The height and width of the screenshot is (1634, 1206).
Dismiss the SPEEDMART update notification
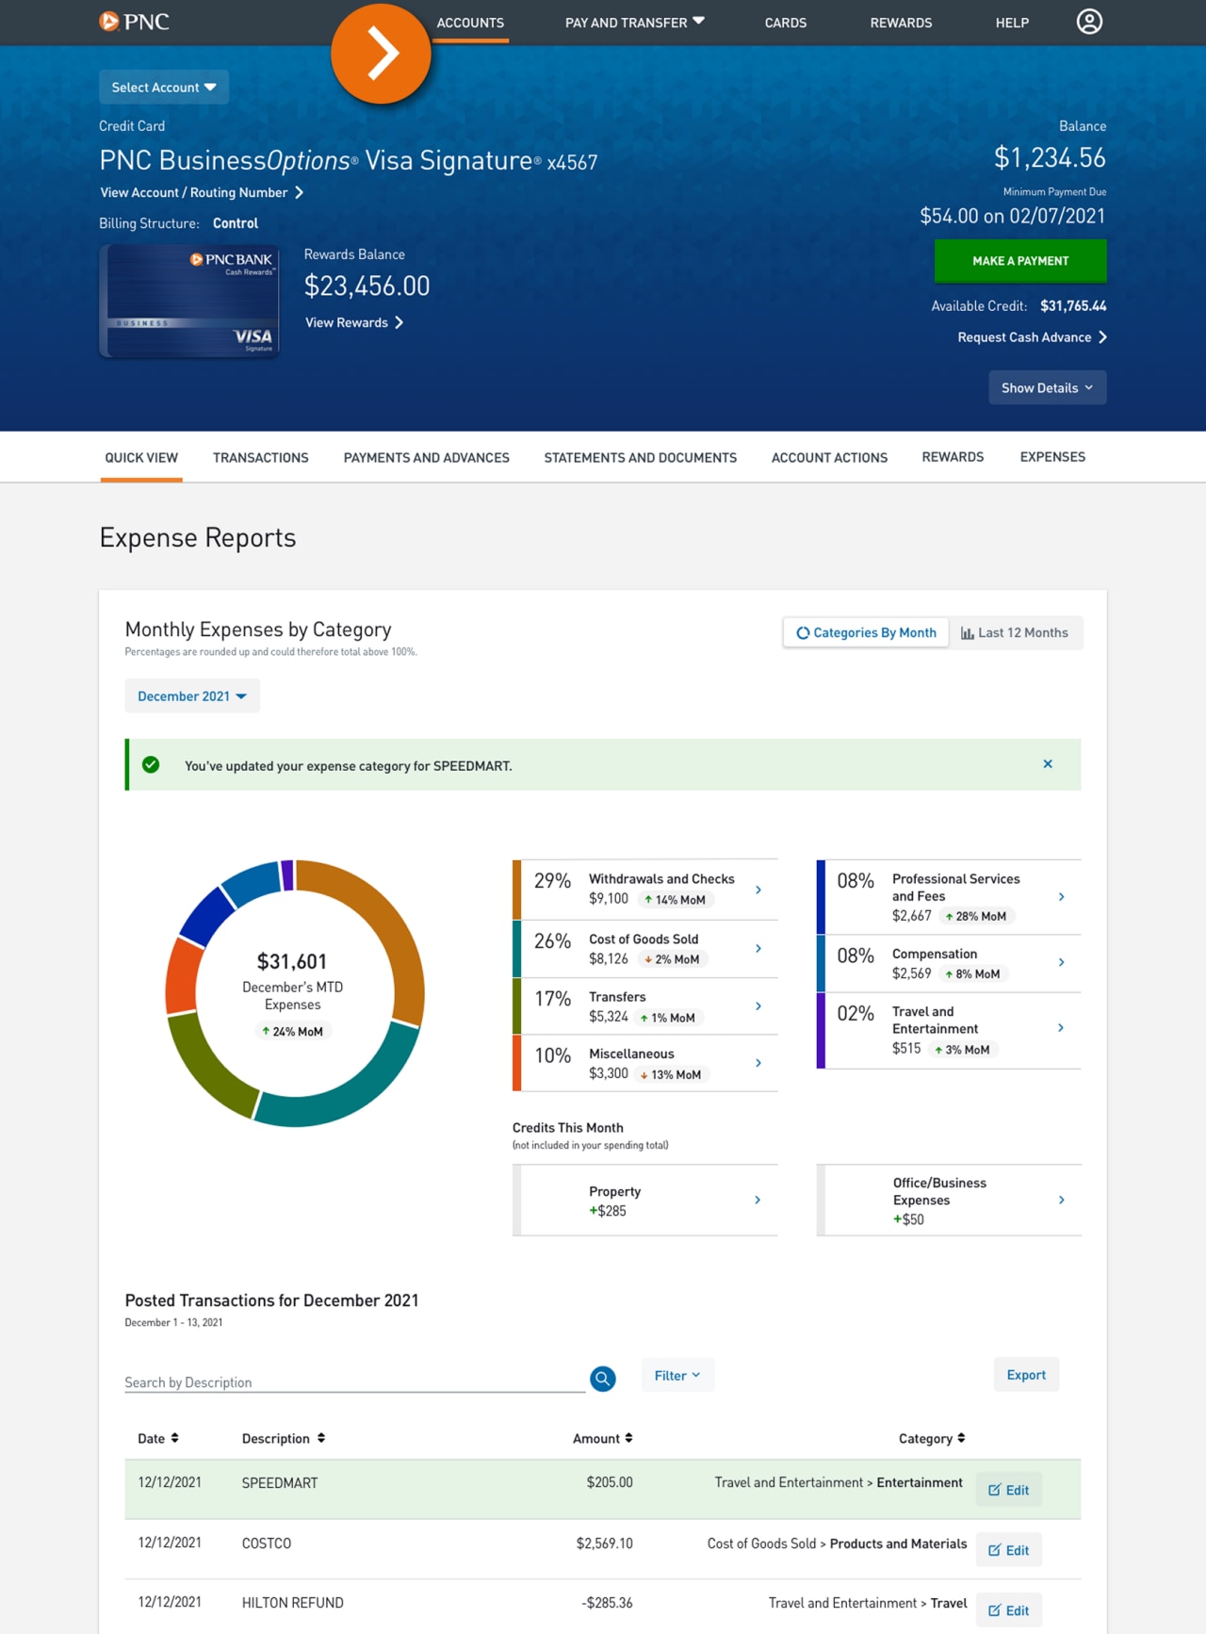coord(1048,764)
